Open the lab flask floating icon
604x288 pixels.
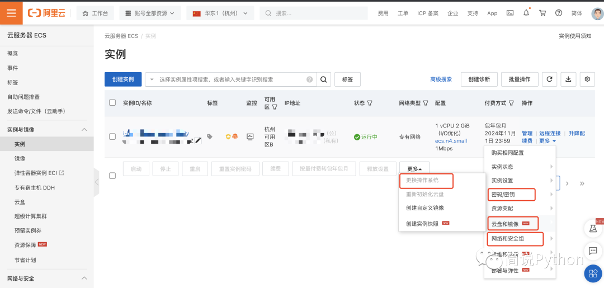tap(593, 229)
